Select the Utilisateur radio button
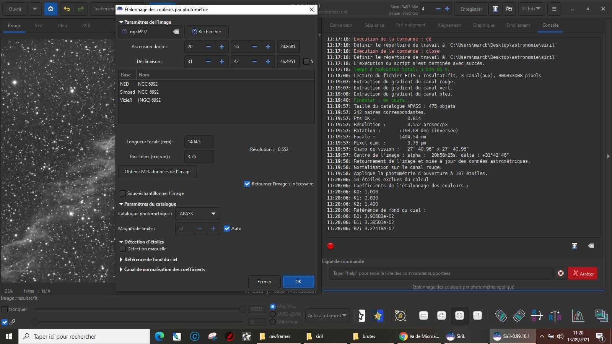This screenshot has height=344, width=612. pyautogui.click(x=273, y=322)
